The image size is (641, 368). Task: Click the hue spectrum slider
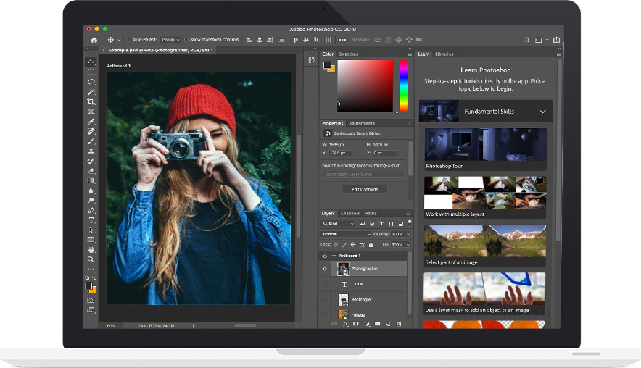coord(403,86)
